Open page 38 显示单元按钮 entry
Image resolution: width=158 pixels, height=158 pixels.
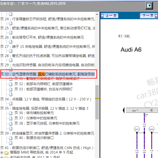[x=47, y=123]
